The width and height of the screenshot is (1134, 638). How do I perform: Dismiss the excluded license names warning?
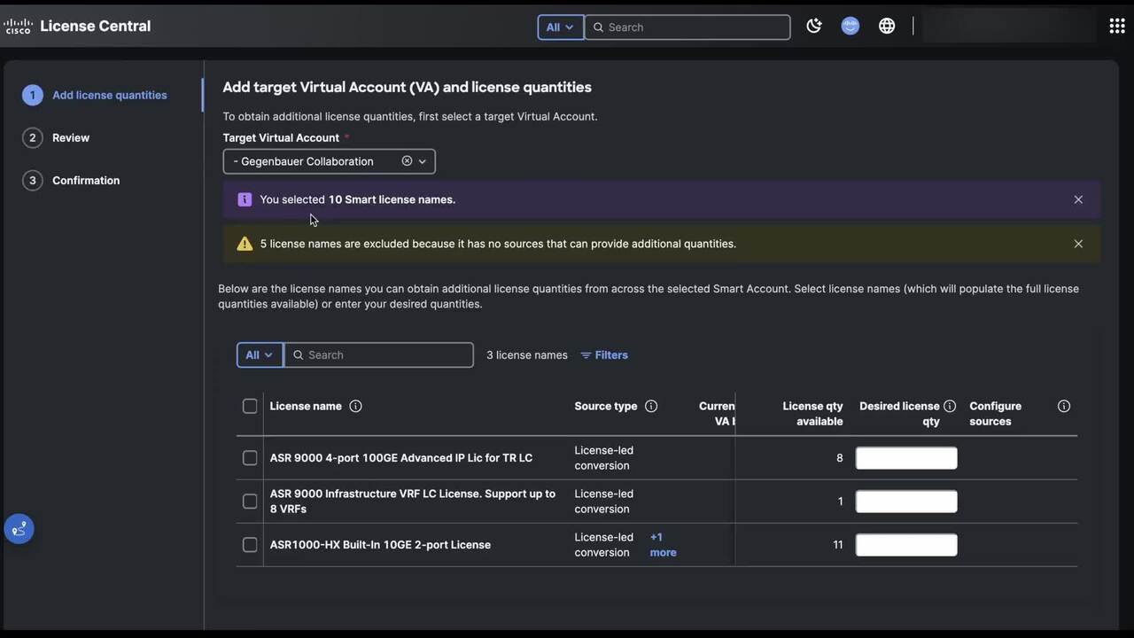[1078, 244]
